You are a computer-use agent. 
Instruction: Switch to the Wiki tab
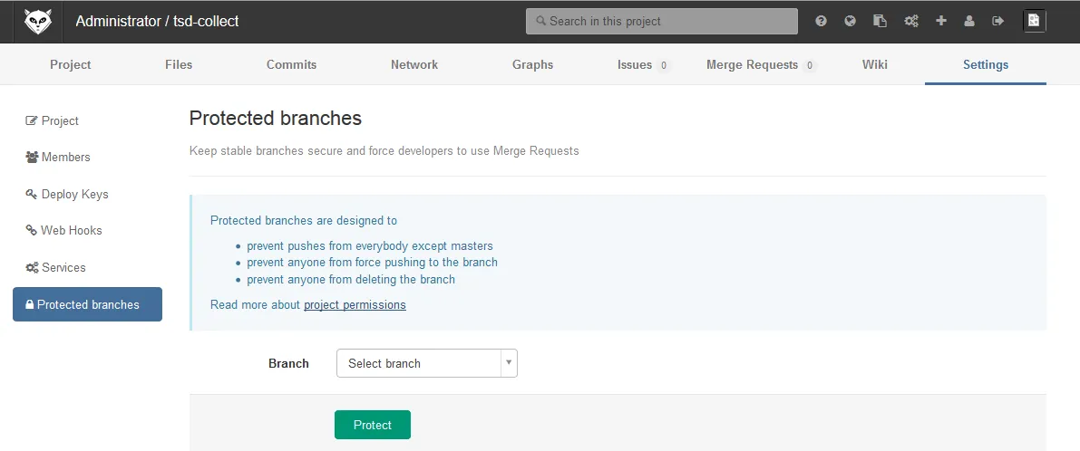(875, 64)
